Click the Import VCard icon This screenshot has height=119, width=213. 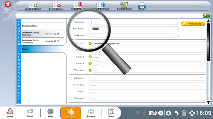[78, 5]
